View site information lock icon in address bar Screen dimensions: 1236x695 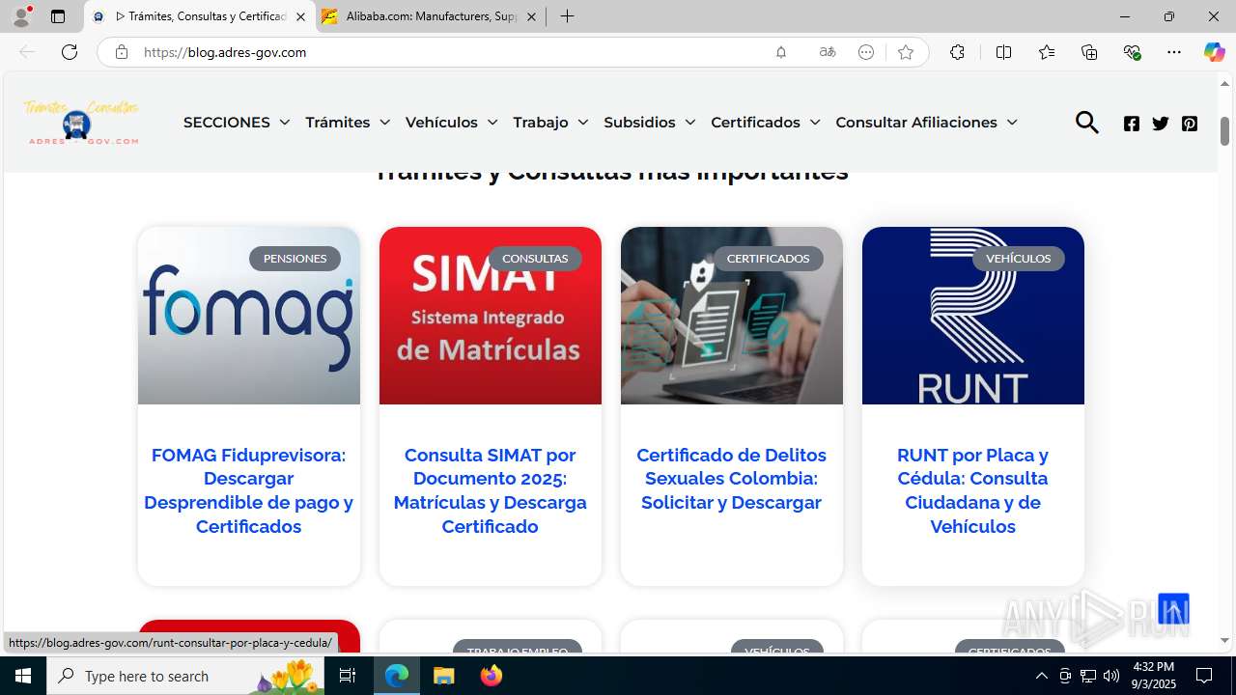pyautogui.click(x=121, y=52)
